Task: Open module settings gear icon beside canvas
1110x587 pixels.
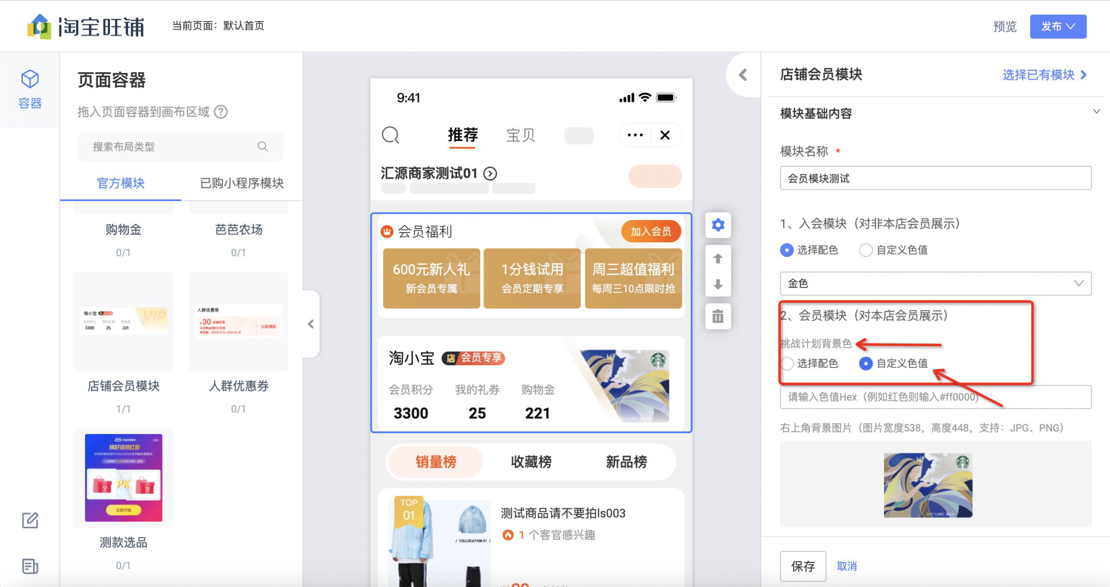Action: [x=718, y=225]
